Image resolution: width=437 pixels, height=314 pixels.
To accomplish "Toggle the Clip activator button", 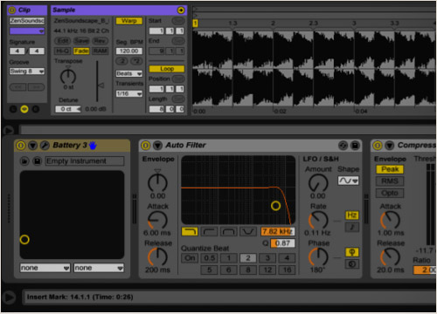I will (x=12, y=10).
